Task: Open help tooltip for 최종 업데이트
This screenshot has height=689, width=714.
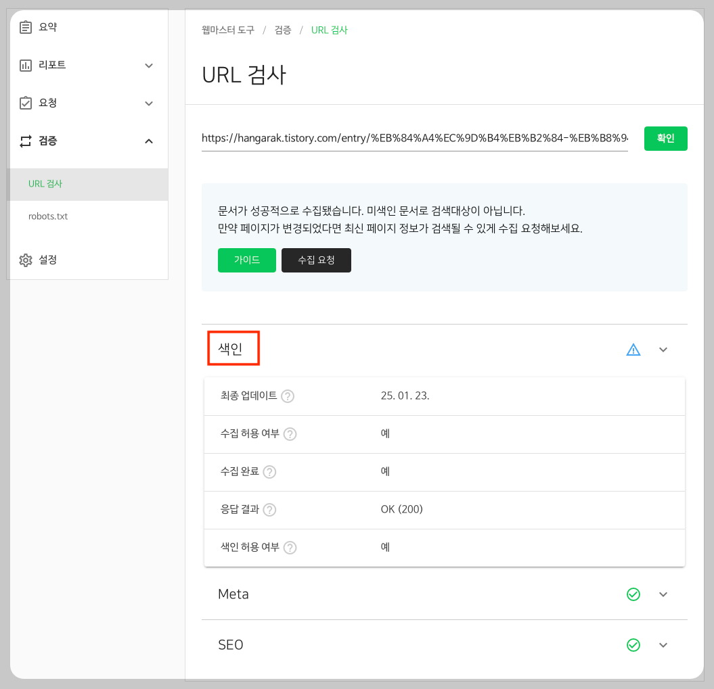Action: coord(287,396)
